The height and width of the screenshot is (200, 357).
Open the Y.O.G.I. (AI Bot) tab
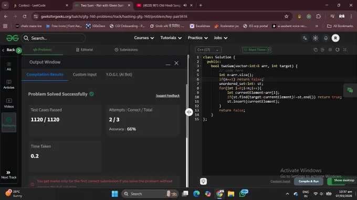coord(119,74)
